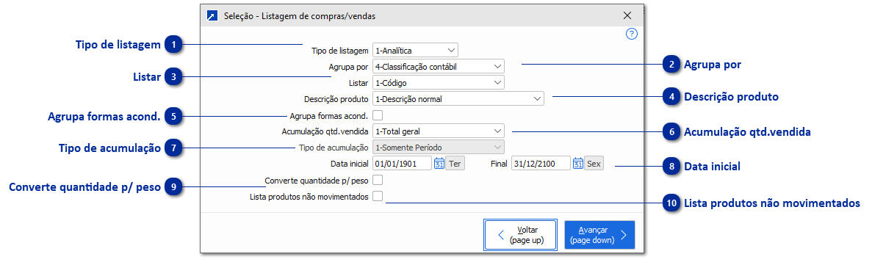This screenshot has width=872, height=265.
Task: Focus the Data inicial date field
Action: [402, 164]
